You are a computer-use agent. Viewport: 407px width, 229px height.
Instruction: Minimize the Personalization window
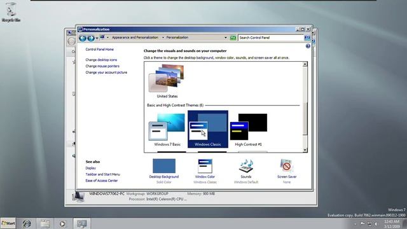pos(298,29)
